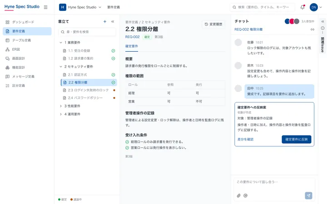Click the check status icon of 2.2 権限分離
Viewport: 327px width, 204px height.
[x=113, y=83]
